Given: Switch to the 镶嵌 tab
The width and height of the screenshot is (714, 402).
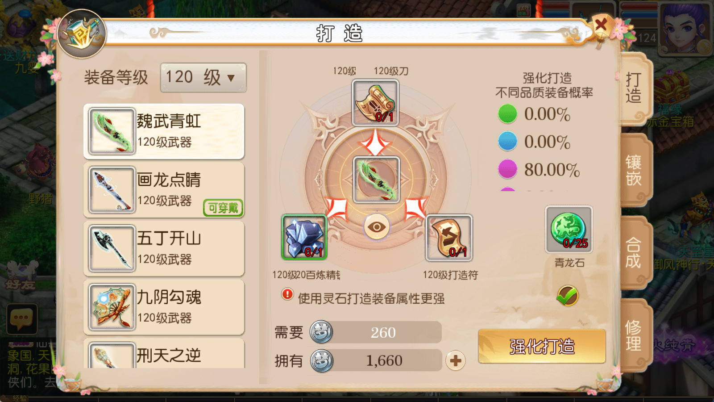Looking at the screenshot, I should (634, 170).
